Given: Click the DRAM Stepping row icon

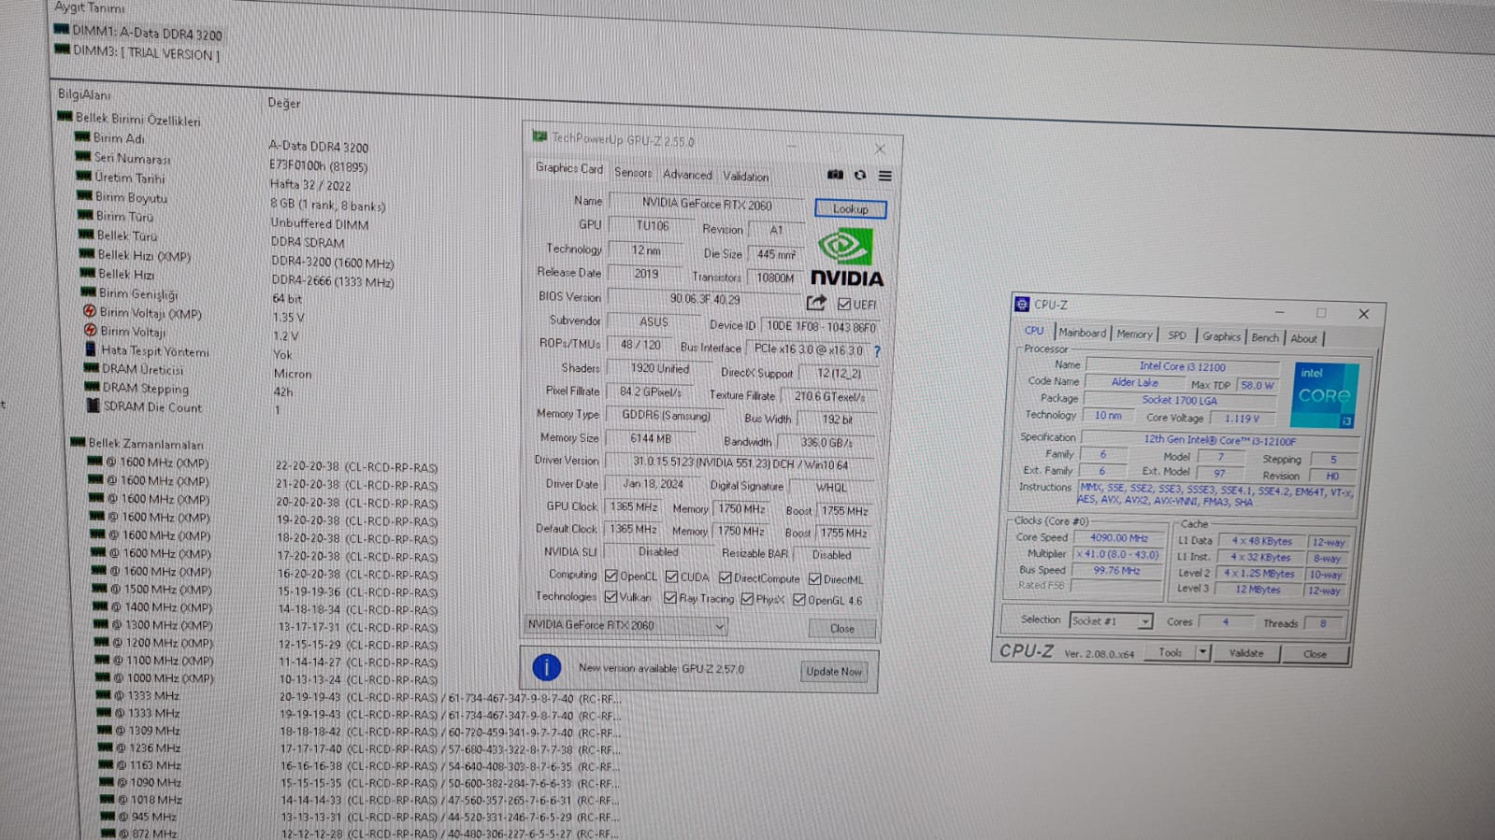Looking at the screenshot, I should point(92,386).
